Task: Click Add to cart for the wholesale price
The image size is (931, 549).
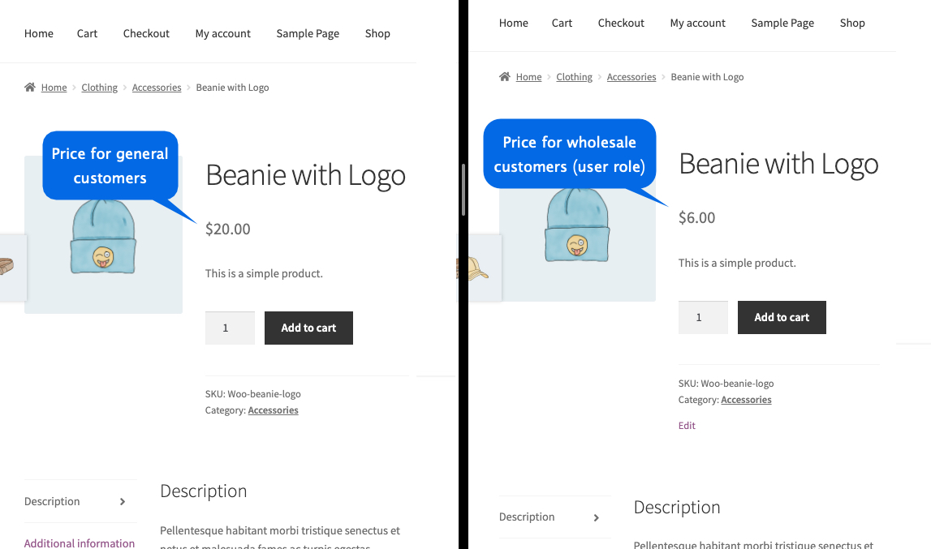Action: point(782,317)
